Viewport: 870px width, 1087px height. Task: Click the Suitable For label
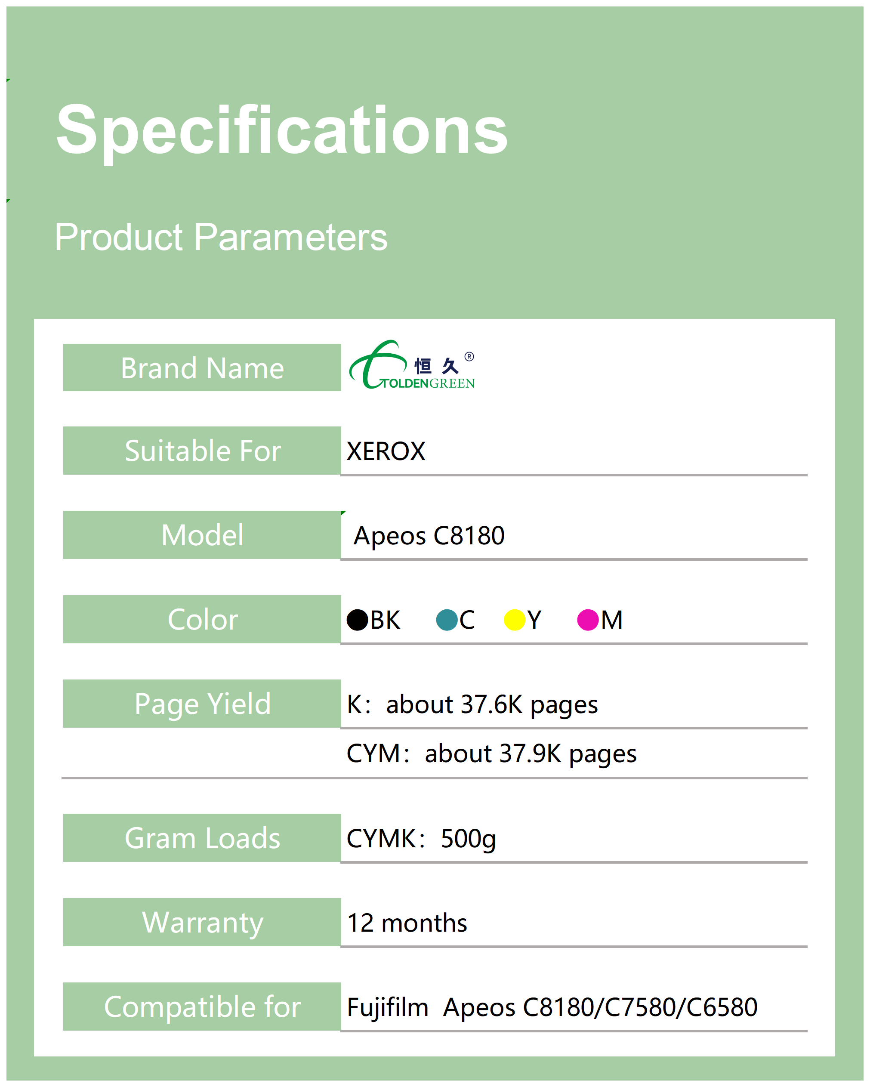(x=202, y=451)
